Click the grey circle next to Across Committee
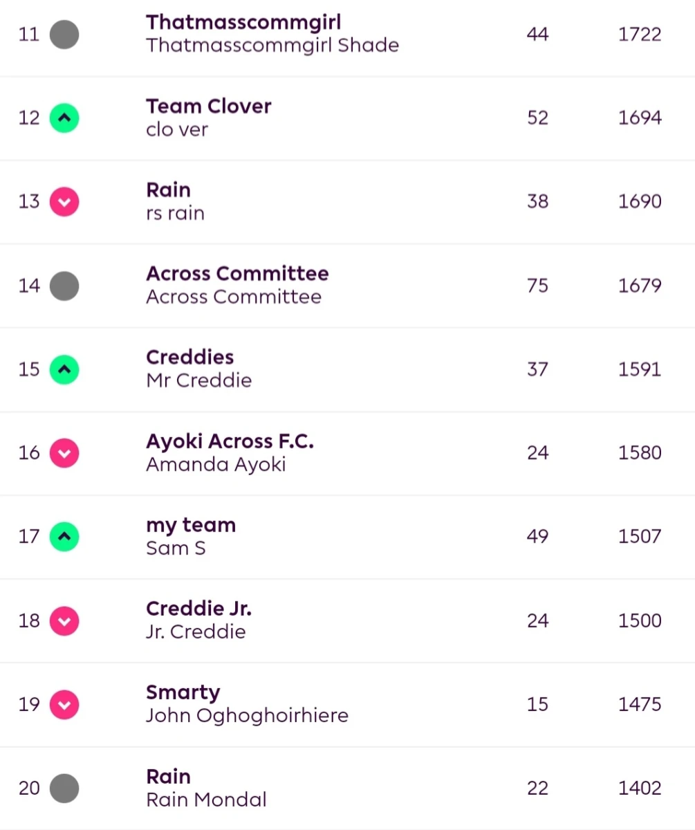 coord(64,286)
